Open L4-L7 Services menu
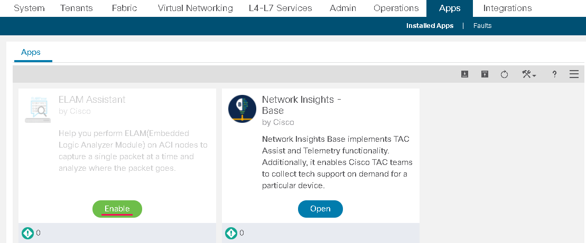This screenshot has width=586, height=243. point(280,8)
